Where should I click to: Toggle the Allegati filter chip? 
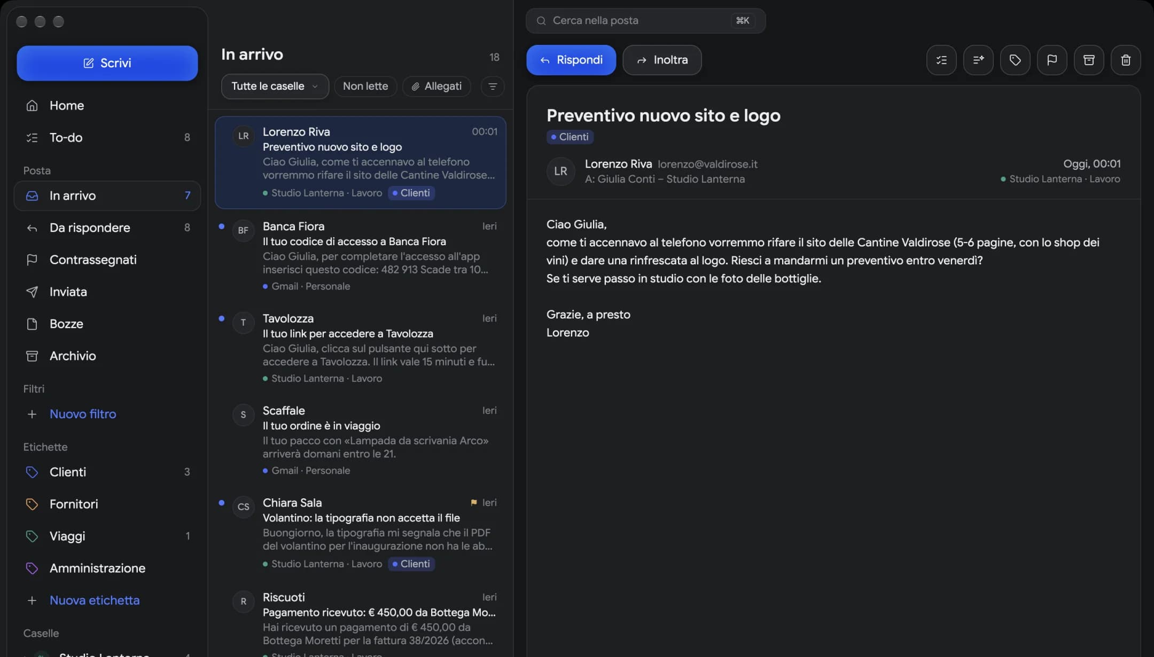[x=436, y=86]
